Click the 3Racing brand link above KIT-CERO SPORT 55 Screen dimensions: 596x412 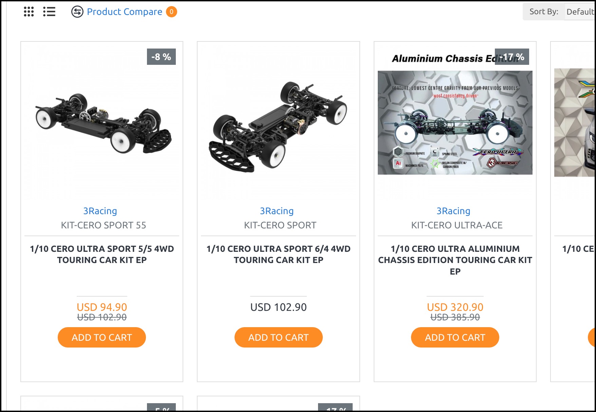(100, 211)
